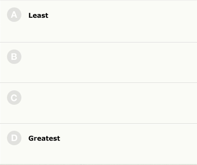The width and height of the screenshot is (197, 165).
Task: Choose the white letter B inside its badge
Action: pos(14,57)
